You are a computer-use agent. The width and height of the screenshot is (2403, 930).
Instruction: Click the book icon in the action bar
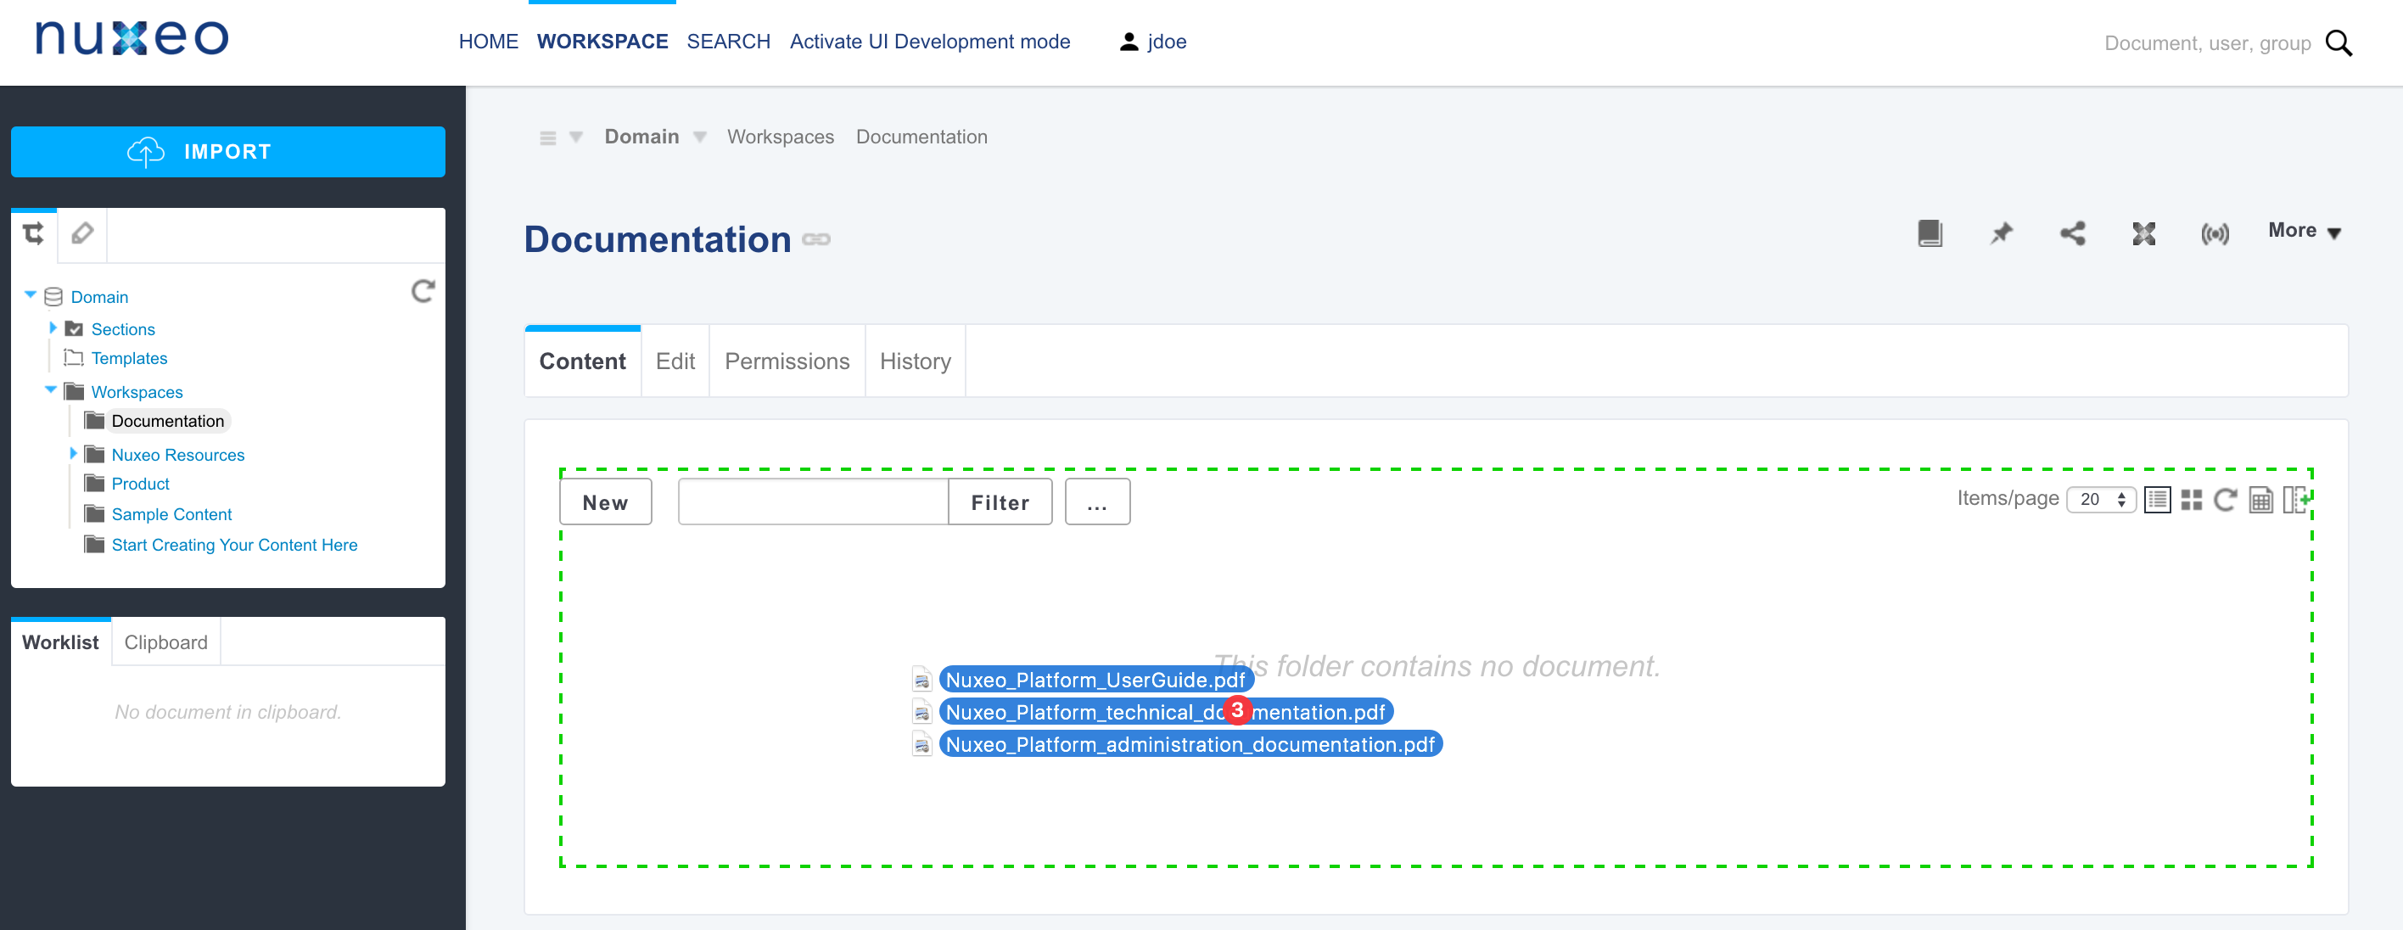1930,233
